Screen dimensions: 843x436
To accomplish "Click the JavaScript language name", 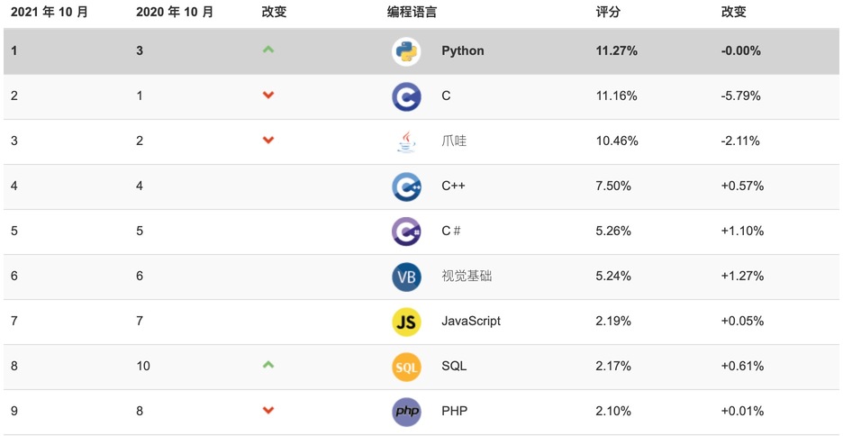I will pos(471,322).
